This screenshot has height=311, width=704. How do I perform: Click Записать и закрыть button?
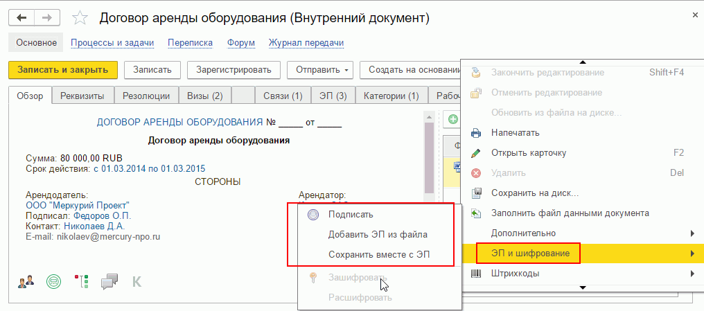tap(63, 70)
